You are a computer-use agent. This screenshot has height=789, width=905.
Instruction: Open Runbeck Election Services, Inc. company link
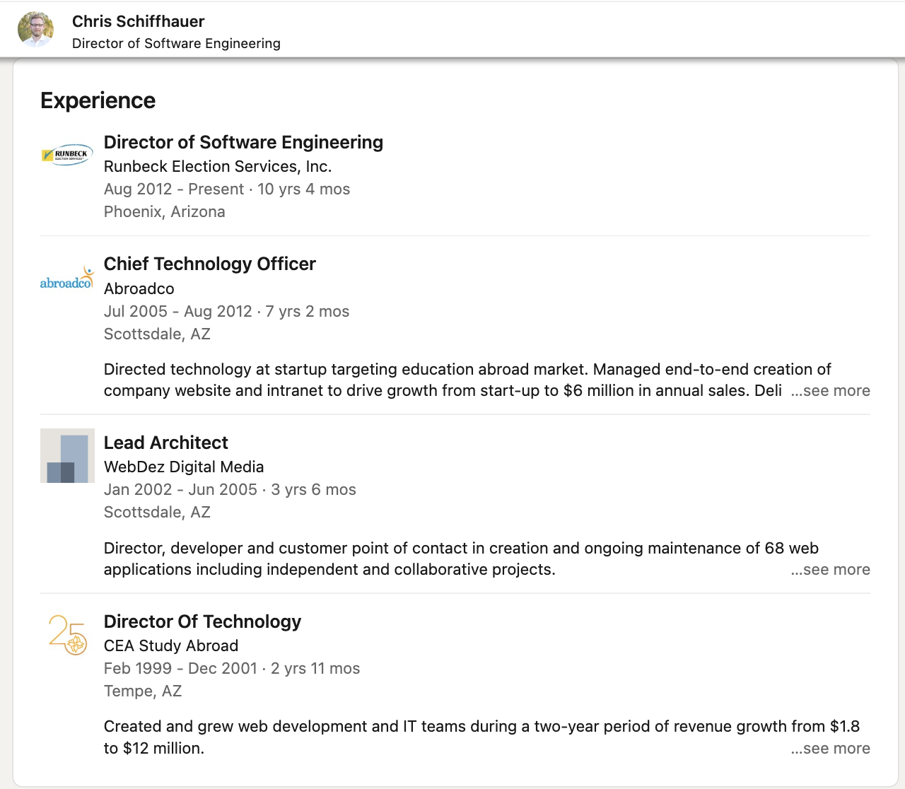click(218, 166)
